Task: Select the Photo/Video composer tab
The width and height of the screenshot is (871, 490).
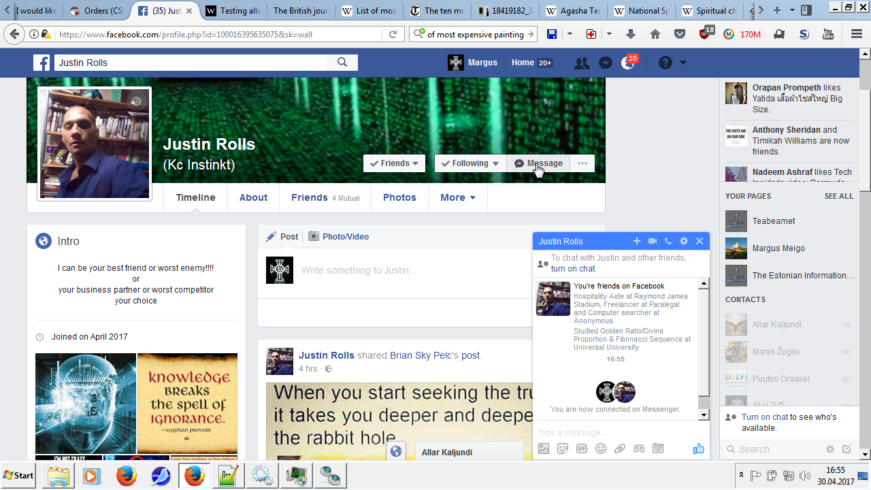Action: point(338,237)
